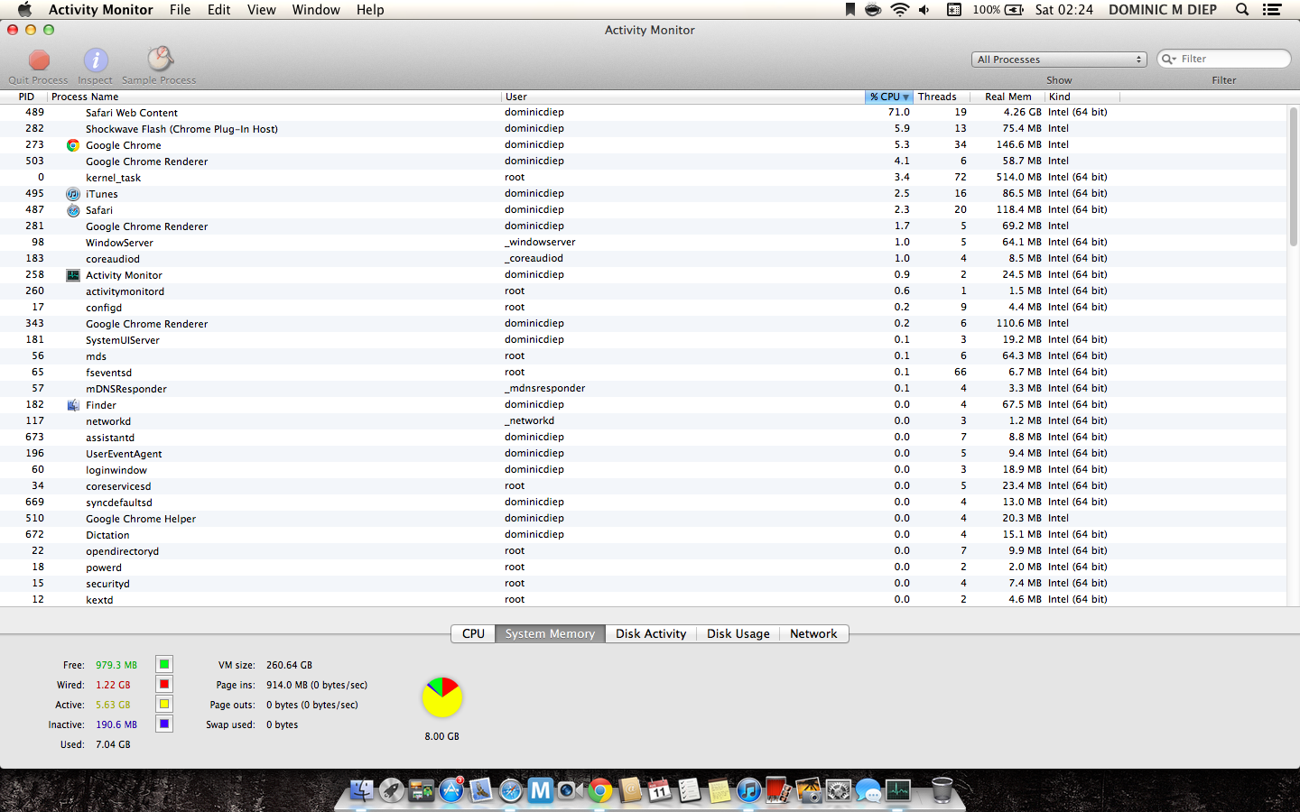Screen dimensions: 1300x812
Task: Click the process list vertical scrollbar
Action: [1293, 176]
